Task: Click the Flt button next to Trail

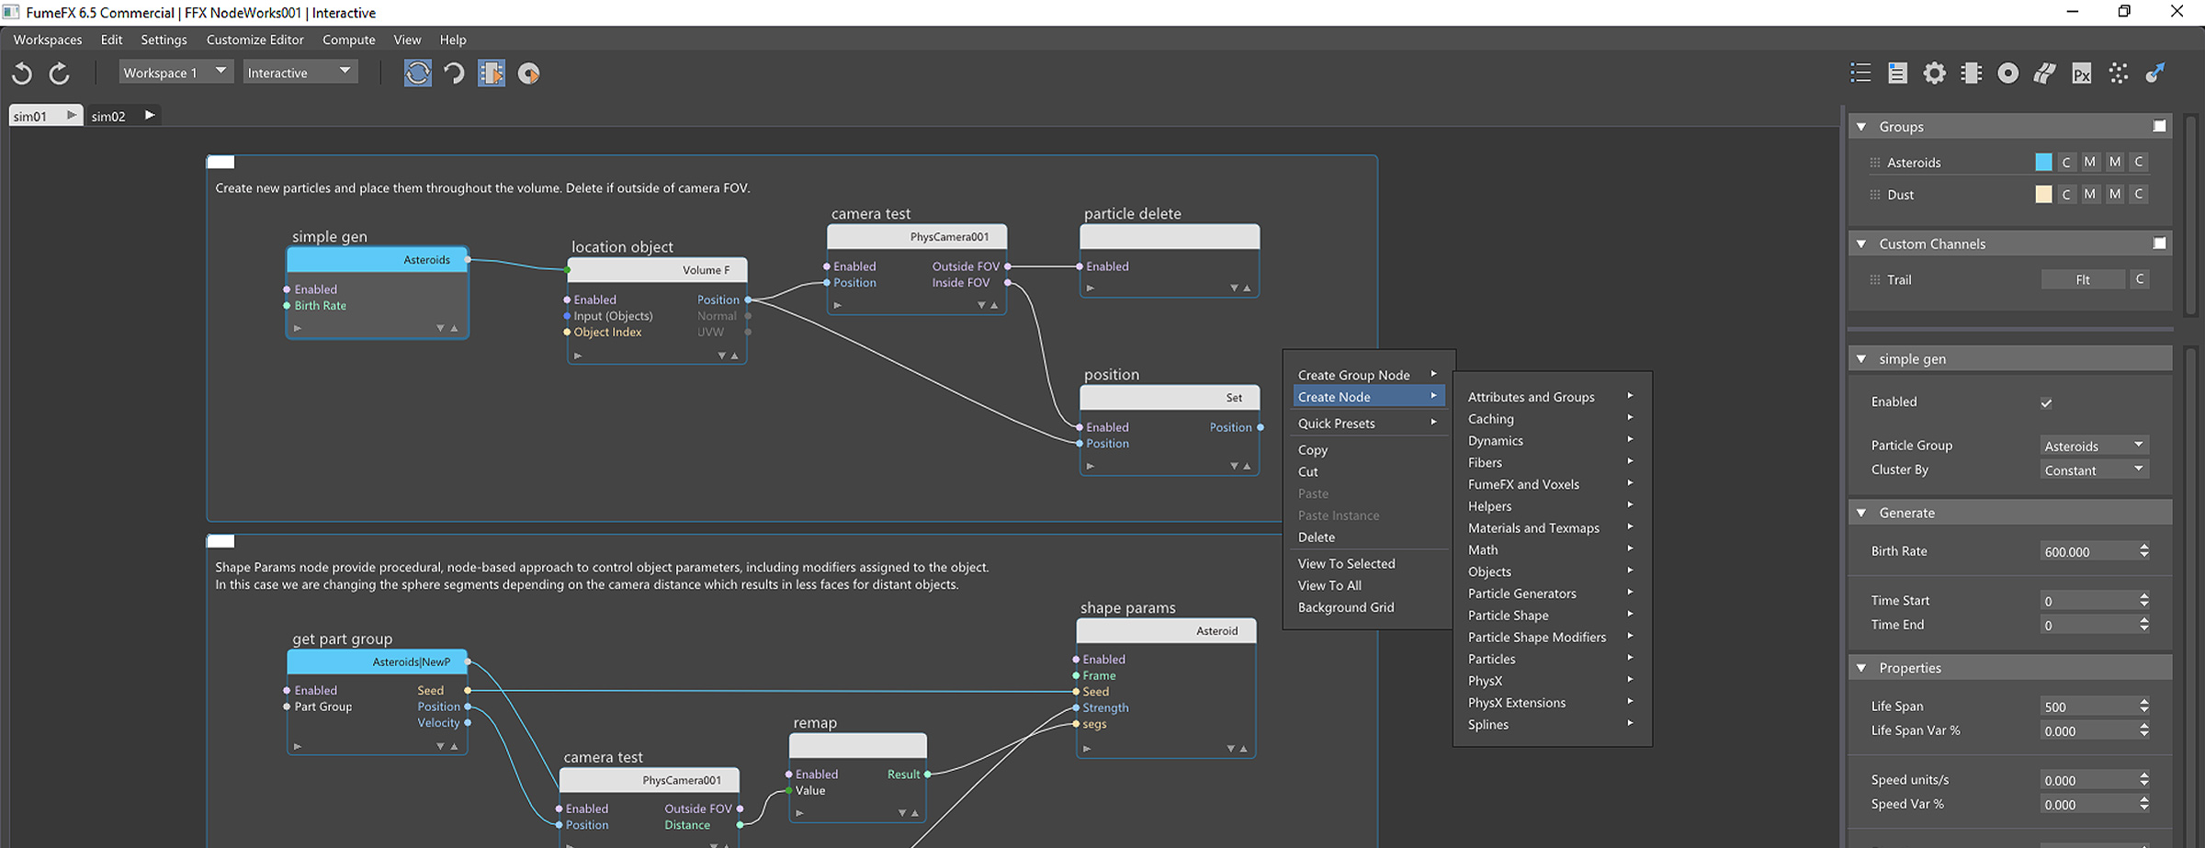Action: coord(2082,280)
